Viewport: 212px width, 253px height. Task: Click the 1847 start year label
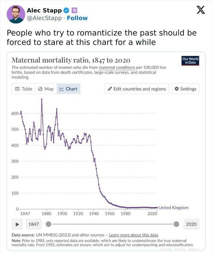[x=33, y=224]
